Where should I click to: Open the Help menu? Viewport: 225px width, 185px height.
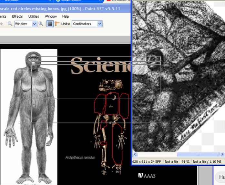(66, 16)
